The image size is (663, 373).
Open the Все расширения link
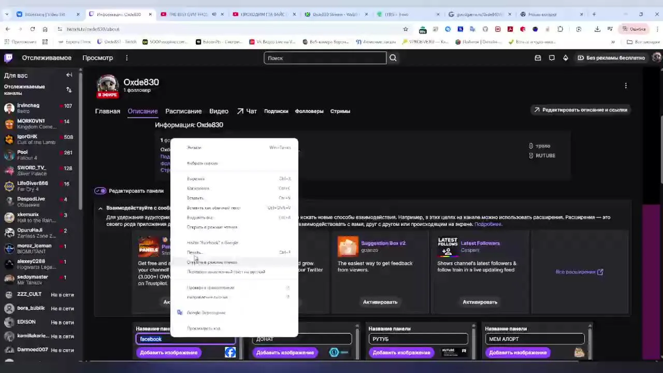(x=579, y=272)
